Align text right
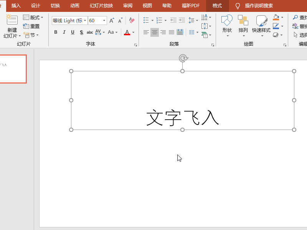The width and height of the screenshot is (307, 230). pos(163,32)
